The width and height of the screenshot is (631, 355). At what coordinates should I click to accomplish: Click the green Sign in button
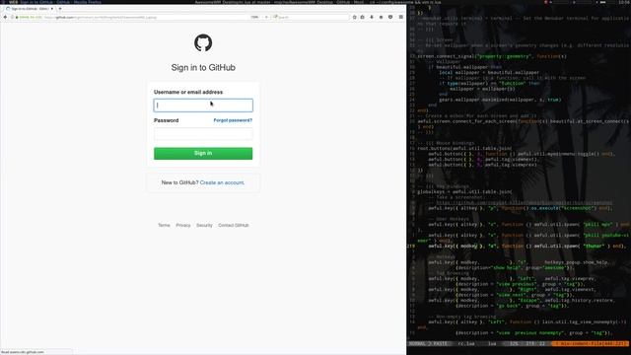203,154
